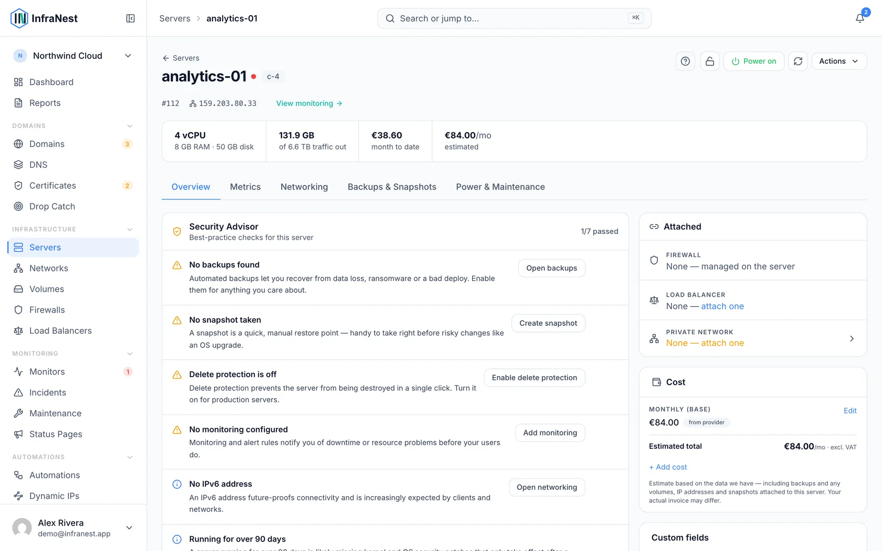Click Create snapshot
882x551 pixels.
tap(548, 323)
